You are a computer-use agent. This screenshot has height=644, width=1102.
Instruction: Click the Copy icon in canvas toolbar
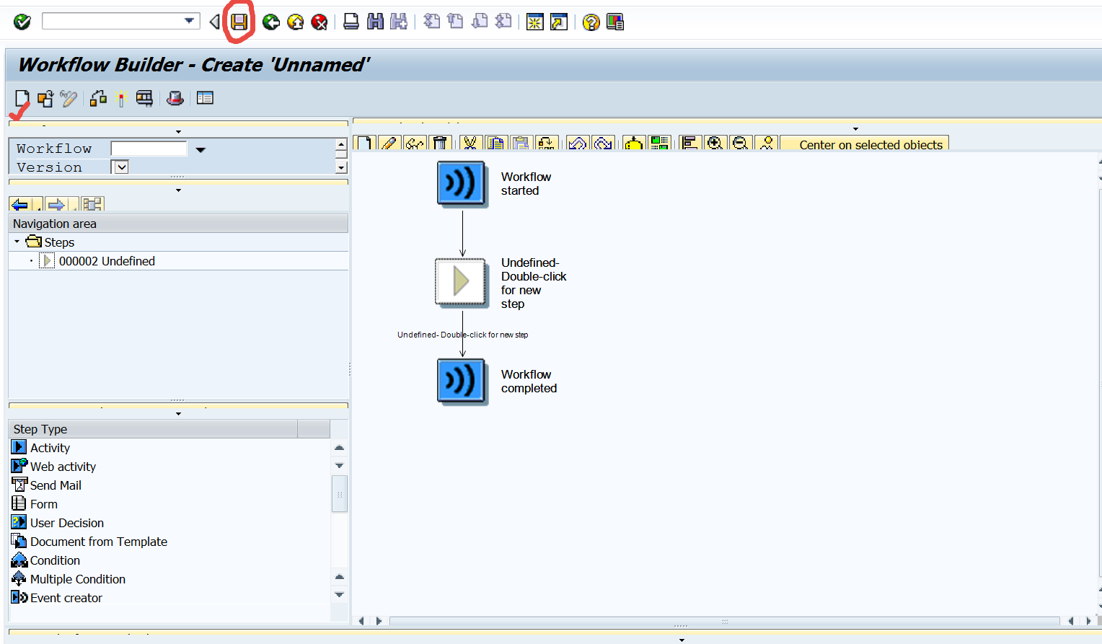click(x=495, y=143)
